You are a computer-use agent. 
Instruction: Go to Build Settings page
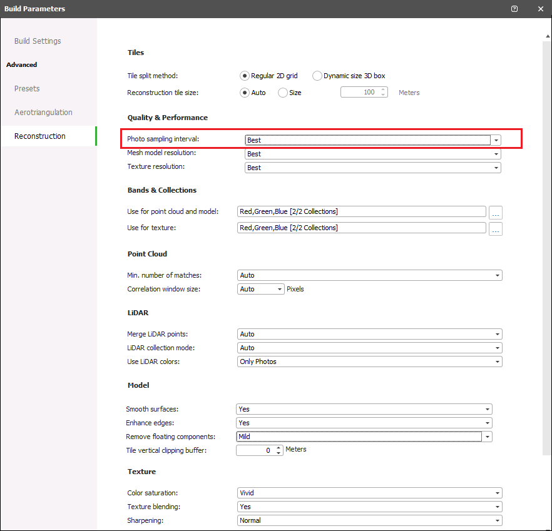[38, 41]
